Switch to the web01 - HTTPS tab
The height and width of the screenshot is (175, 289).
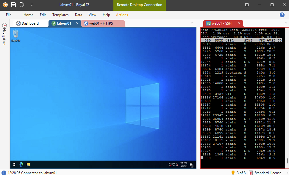click(101, 23)
